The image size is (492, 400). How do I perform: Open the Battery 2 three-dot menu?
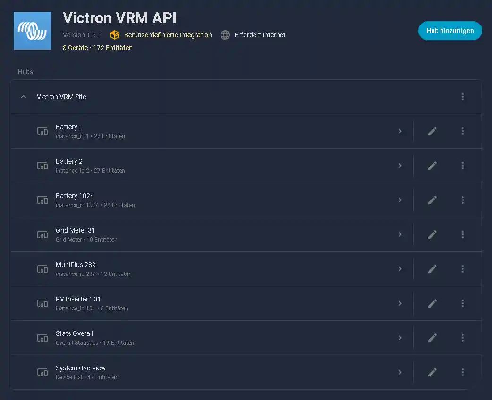463,166
